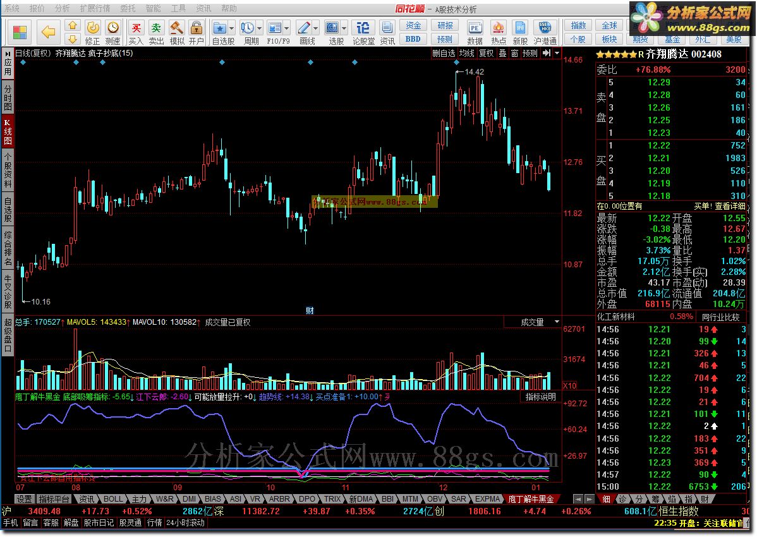This screenshot has height=537, width=757.
Task: Click the indicator tabs scroll-left arrow
Action: pos(578,499)
